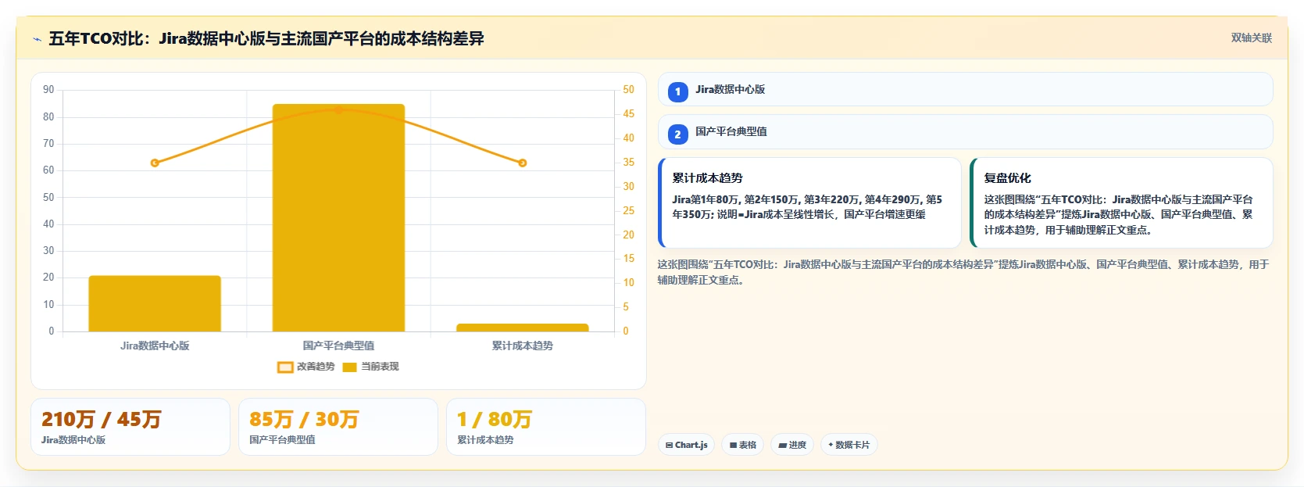Click the 1 / 80万 stat card
This screenshot has width=1304, height=487.
pos(546,427)
